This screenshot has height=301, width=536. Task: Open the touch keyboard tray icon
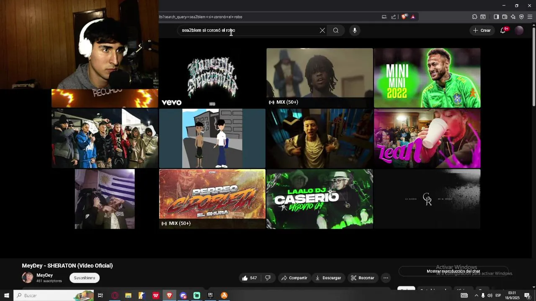464,296
